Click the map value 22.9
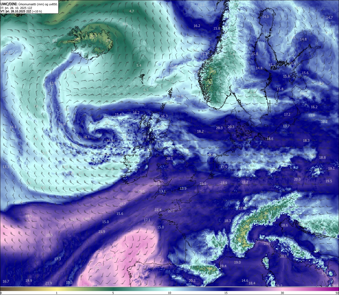 (224, 183)
